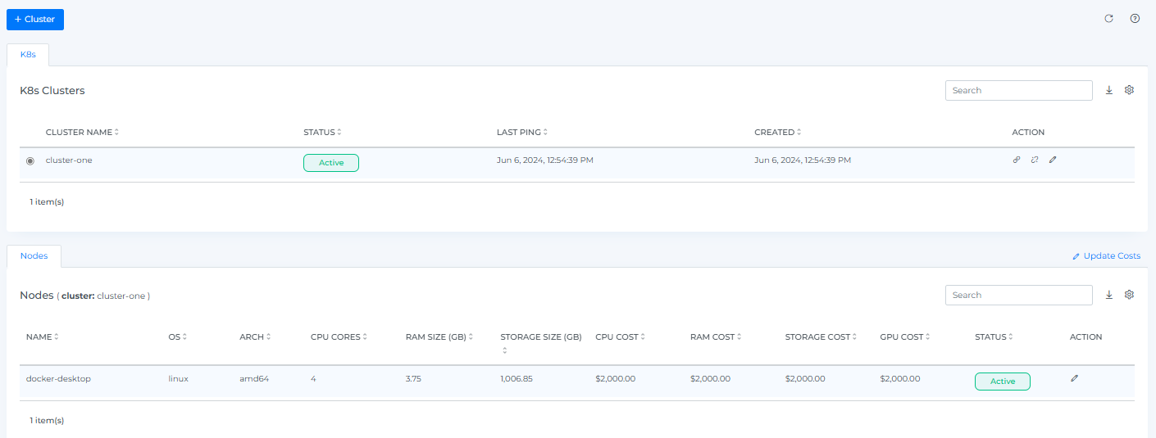This screenshot has width=1156, height=438.
Task: Switch to the K8s tab
Action: tap(28, 54)
